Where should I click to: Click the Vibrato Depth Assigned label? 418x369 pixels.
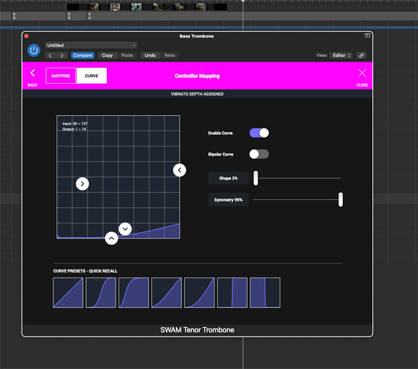point(197,94)
